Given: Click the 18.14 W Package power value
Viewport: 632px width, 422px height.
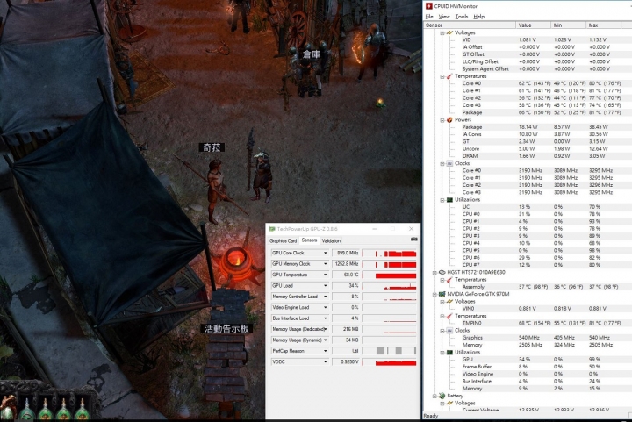Looking at the screenshot, I should coord(528,127).
